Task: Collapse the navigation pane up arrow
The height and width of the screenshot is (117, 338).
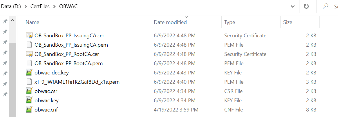Action: tap(13, 21)
